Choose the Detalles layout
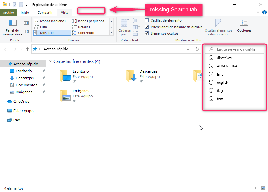Viewport: 268px width, 192px height. point(81,27)
